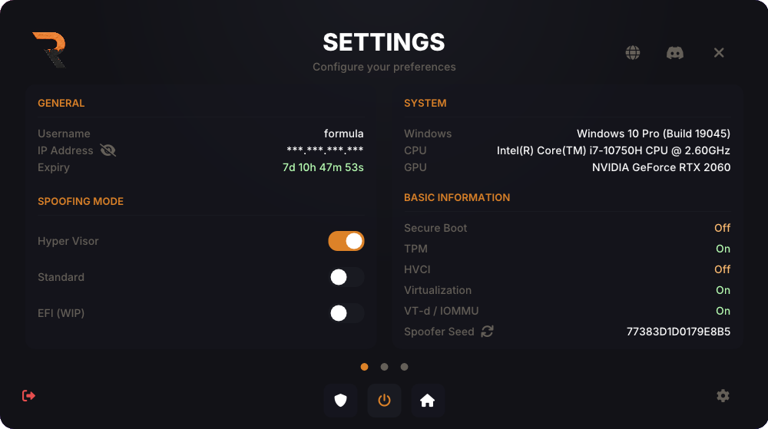Screen dimensions: 768x429
Task: Turn on the EFI (WIP) toggle
Action: tap(346, 313)
